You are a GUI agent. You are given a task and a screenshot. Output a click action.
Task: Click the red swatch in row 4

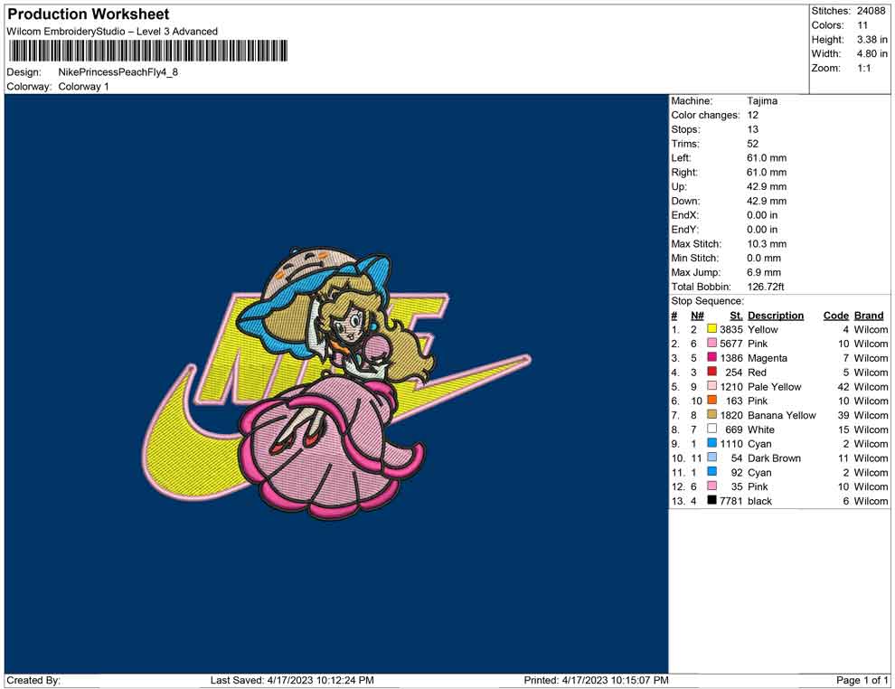[x=711, y=372]
